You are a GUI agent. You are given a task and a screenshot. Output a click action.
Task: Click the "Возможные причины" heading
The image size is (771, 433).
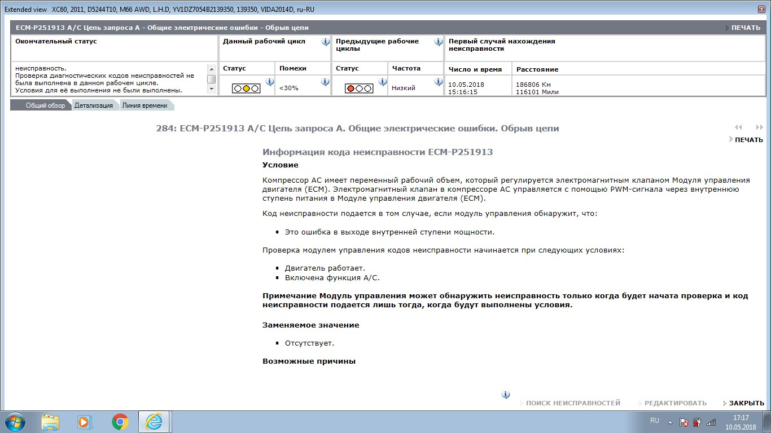point(309,361)
